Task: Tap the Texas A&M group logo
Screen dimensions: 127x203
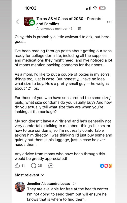Action: coord(28,21)
